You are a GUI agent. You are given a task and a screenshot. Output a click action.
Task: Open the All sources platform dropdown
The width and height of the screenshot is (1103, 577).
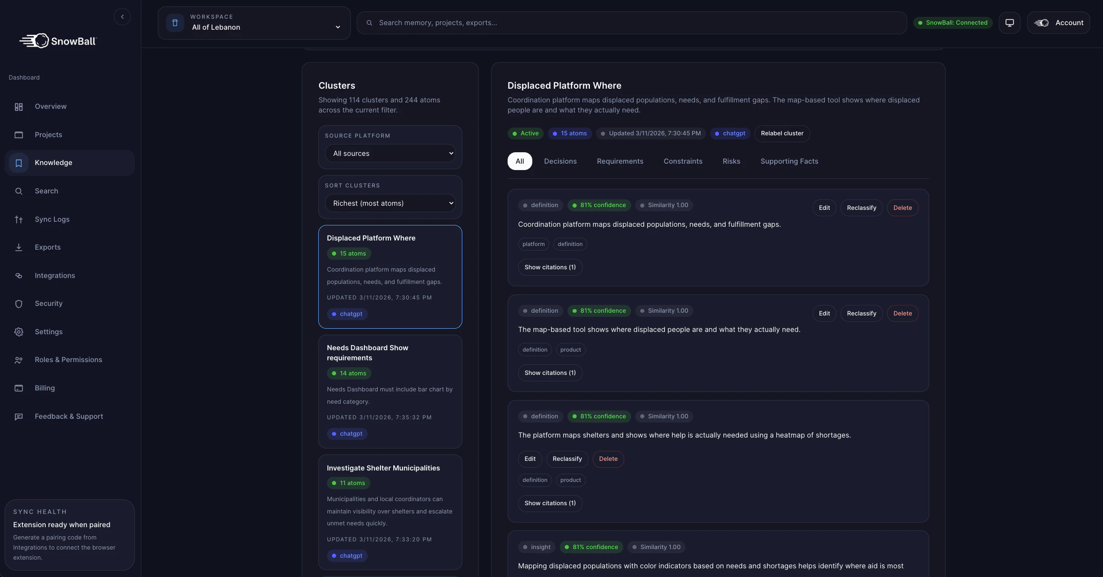(x=390, y=154)
